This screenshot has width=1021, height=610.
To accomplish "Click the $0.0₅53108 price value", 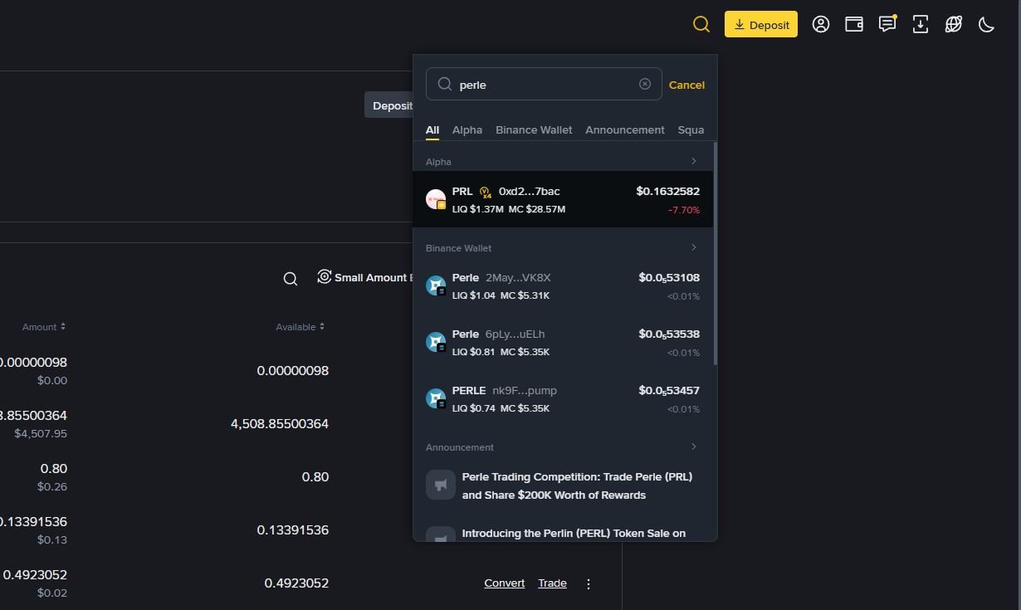I will (669, 278).
